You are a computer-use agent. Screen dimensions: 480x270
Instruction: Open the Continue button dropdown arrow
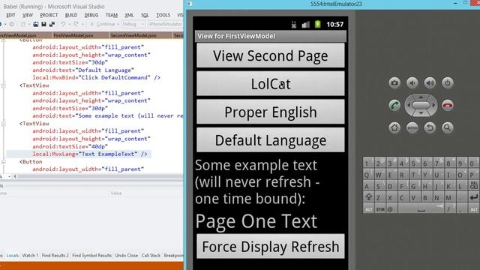[x=118, y=24]
